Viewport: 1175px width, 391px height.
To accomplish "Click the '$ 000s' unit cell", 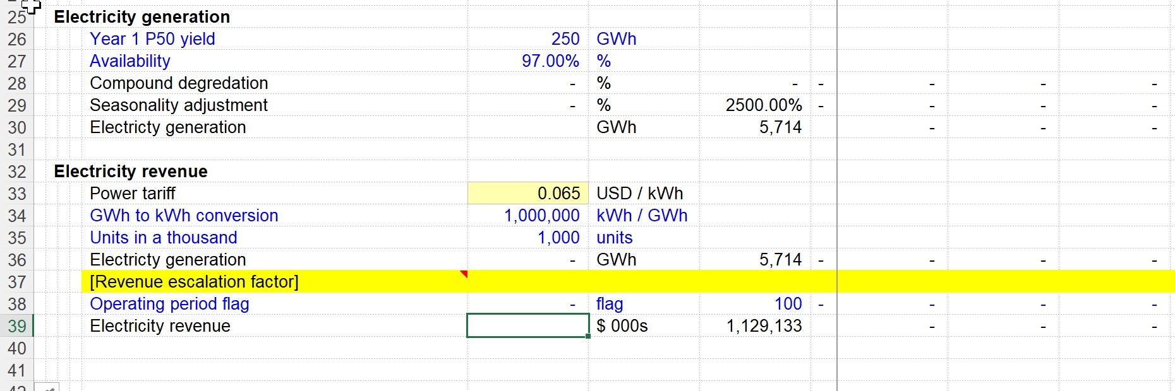I will 622,326.
